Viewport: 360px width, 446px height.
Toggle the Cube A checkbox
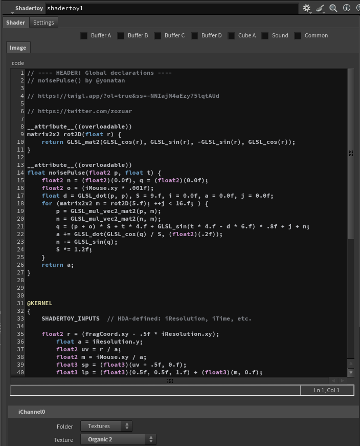[x=231, y=36]
